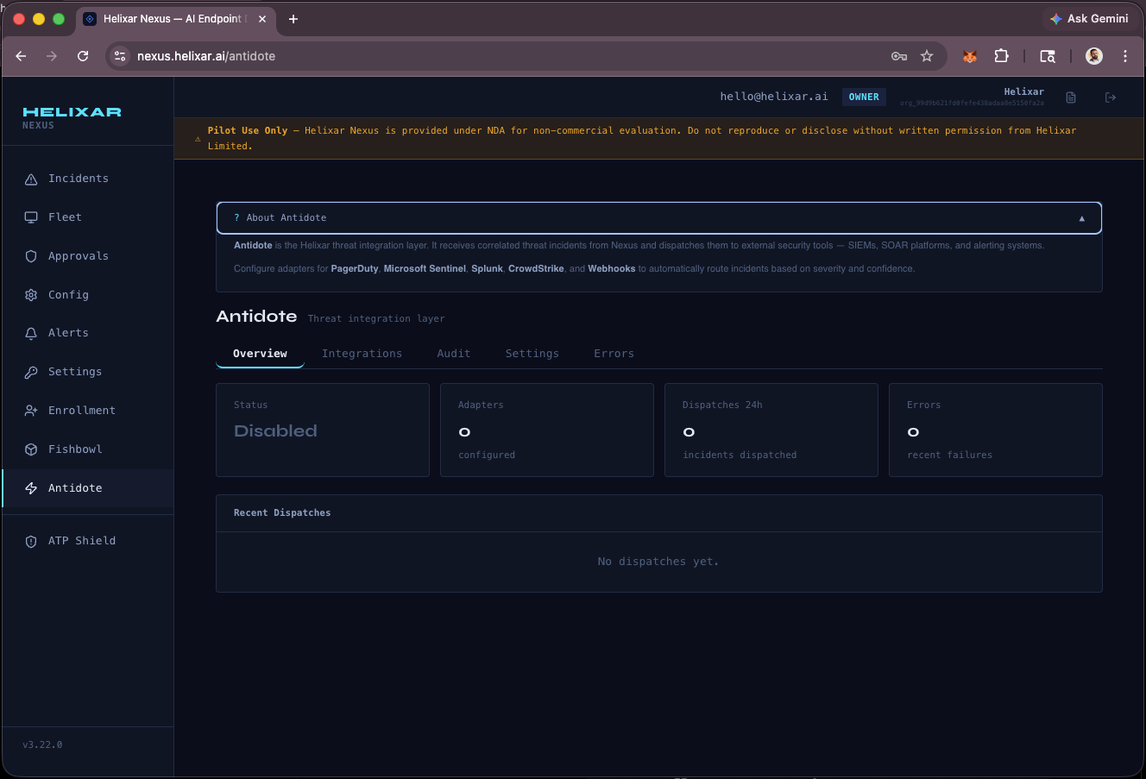Viewport: 1146px width, 779px height.
Task: Click the OWNER role badge
Action: [864, 97]
